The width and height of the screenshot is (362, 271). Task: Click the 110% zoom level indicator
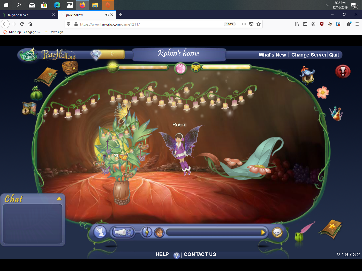click(230, 24)
